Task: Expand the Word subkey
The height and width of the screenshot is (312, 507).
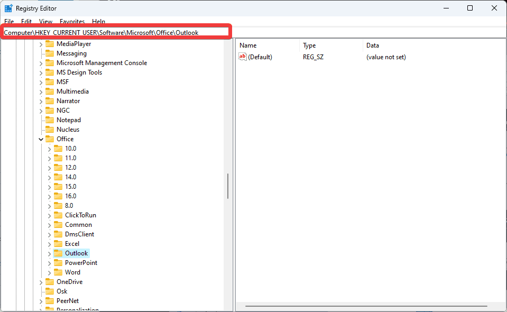Action: coord(50,272)
